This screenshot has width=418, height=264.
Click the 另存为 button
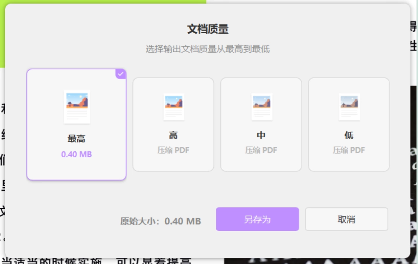[x=257, y=219]
